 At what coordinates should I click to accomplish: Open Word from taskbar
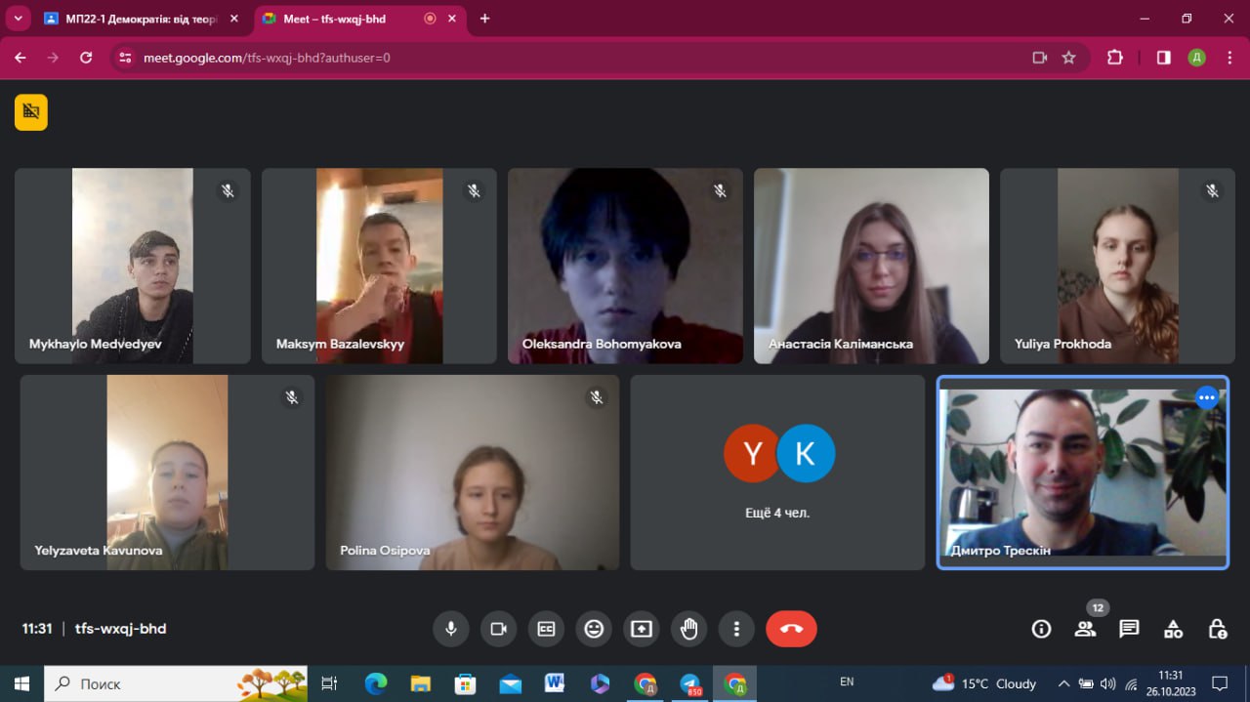556,683
